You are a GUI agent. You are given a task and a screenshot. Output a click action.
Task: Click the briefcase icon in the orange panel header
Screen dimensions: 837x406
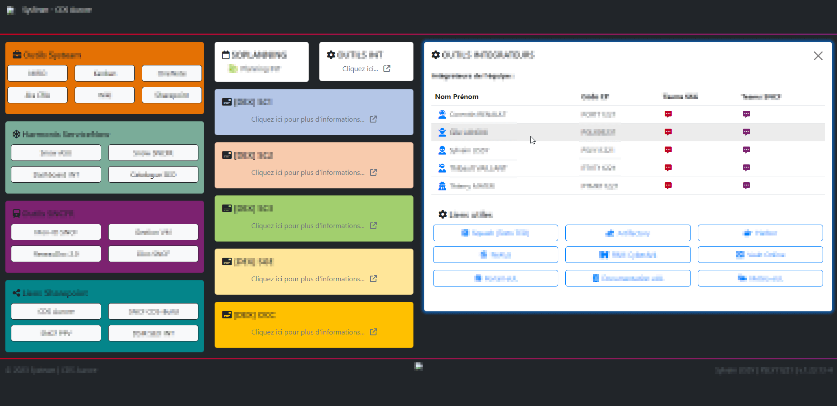click(x=17, y=55)
